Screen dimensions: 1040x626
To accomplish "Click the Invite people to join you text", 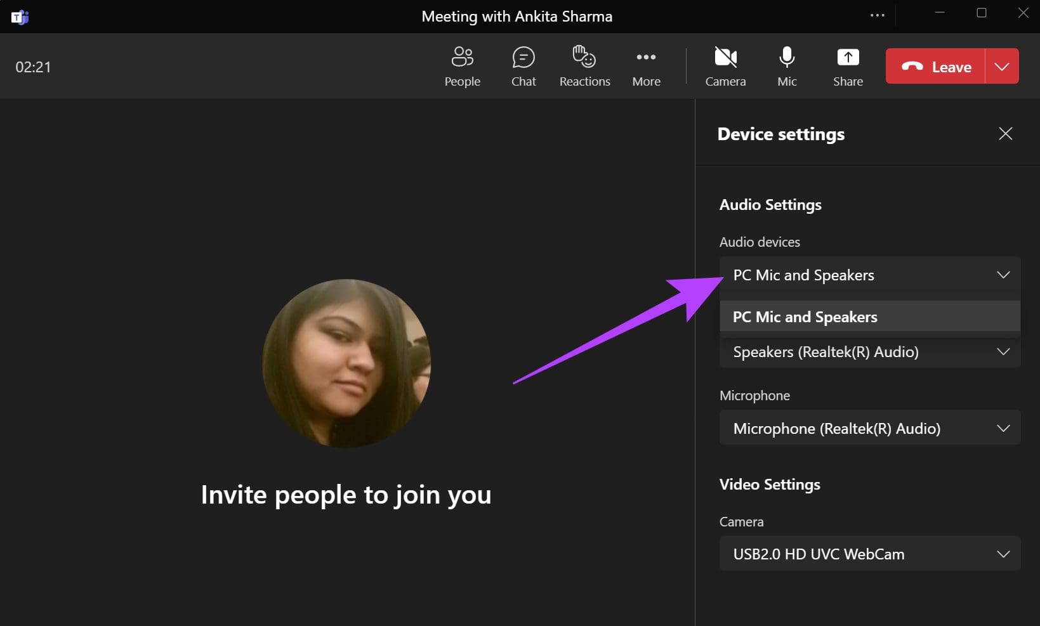I will (346, 495).
